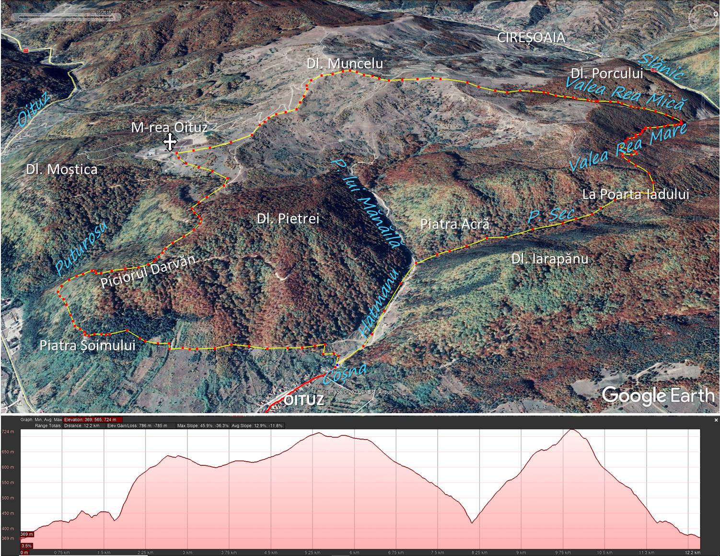Click the Max Slope statistic

coord(203,426)
